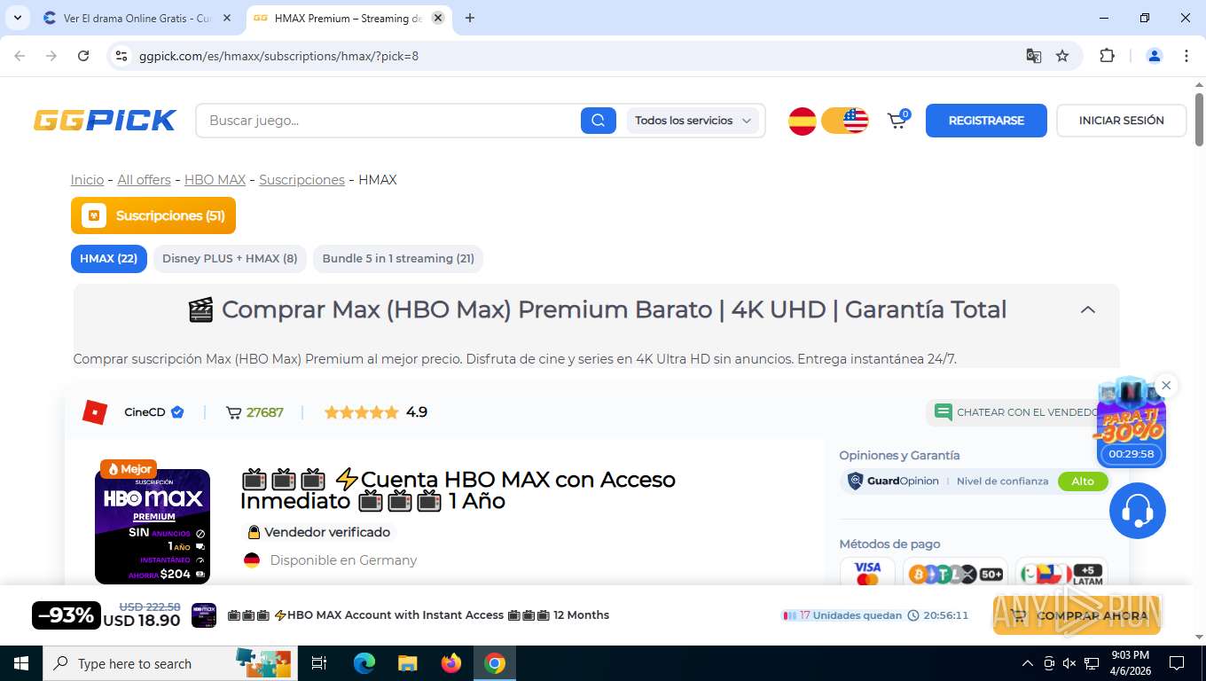Click the small HBO Max thumbnail in bottom bar
The image size is (1206, 681).
[204, 615]
